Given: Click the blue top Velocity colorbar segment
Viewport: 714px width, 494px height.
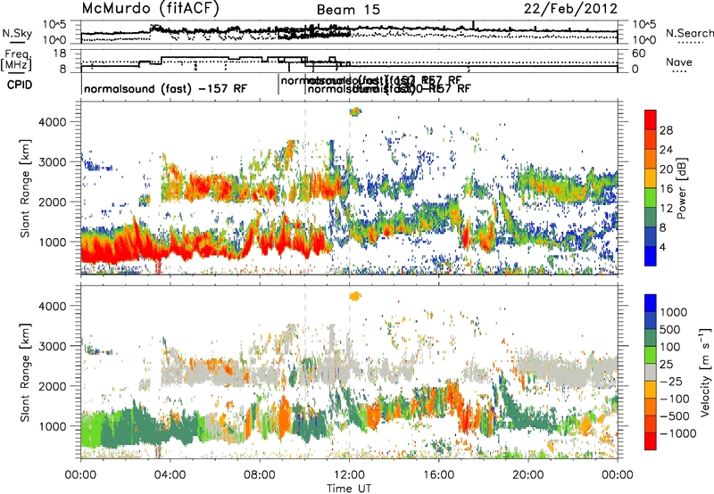Looking at the screenshot, I should [x=651, y=303].
